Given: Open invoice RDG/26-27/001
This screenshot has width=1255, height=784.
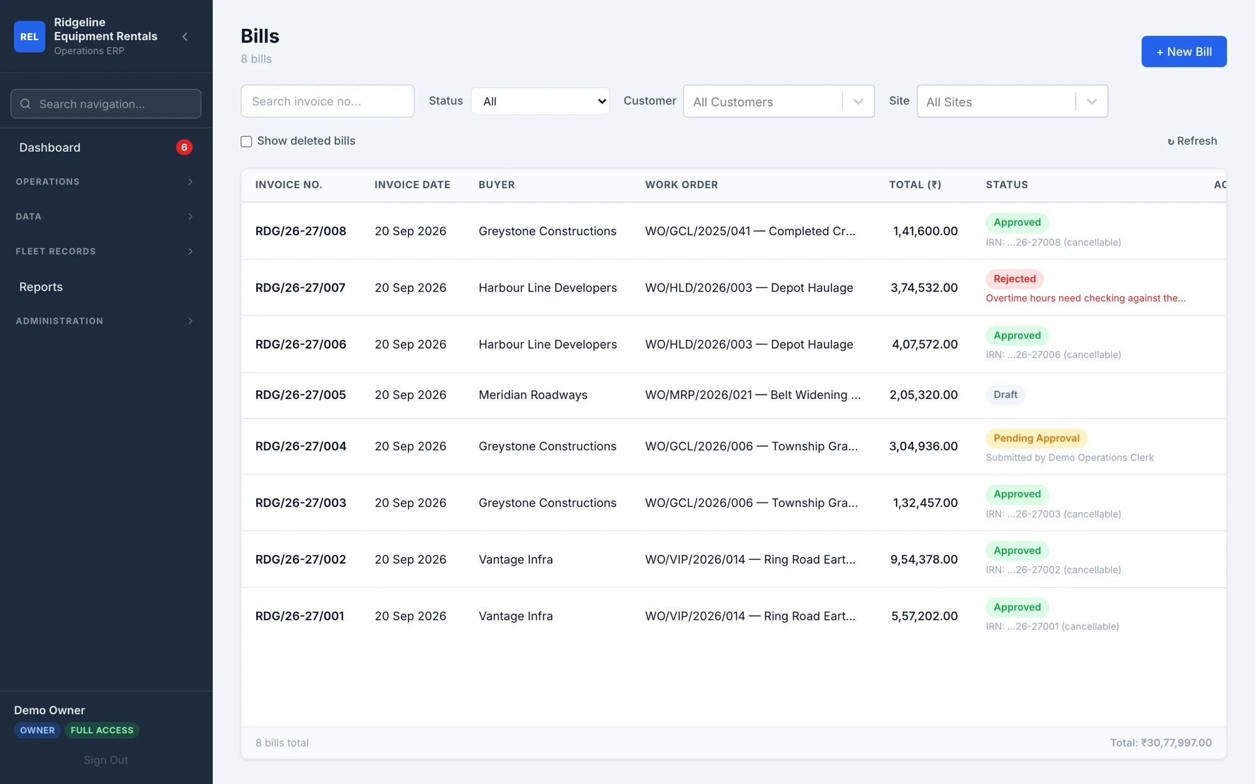Looking at the screenshot, I should (299, 616).
